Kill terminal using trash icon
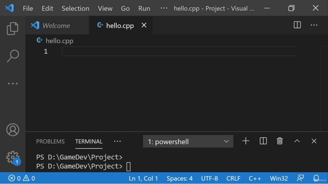 pos(280,141)
